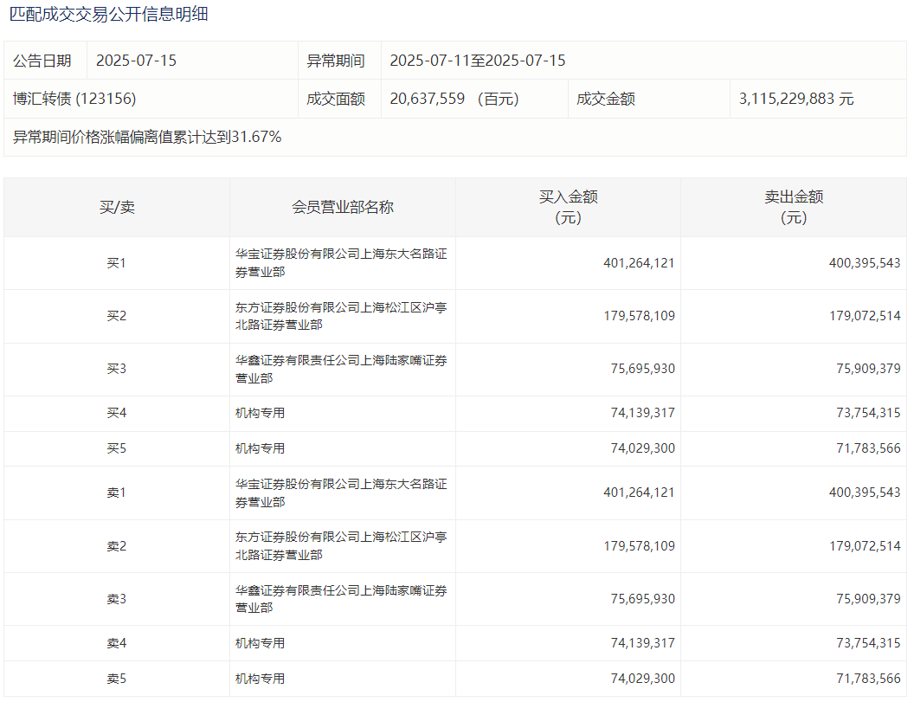Select the 买5 row label
The width and height of the screenshot is (914, 702).
coord(117,449)
